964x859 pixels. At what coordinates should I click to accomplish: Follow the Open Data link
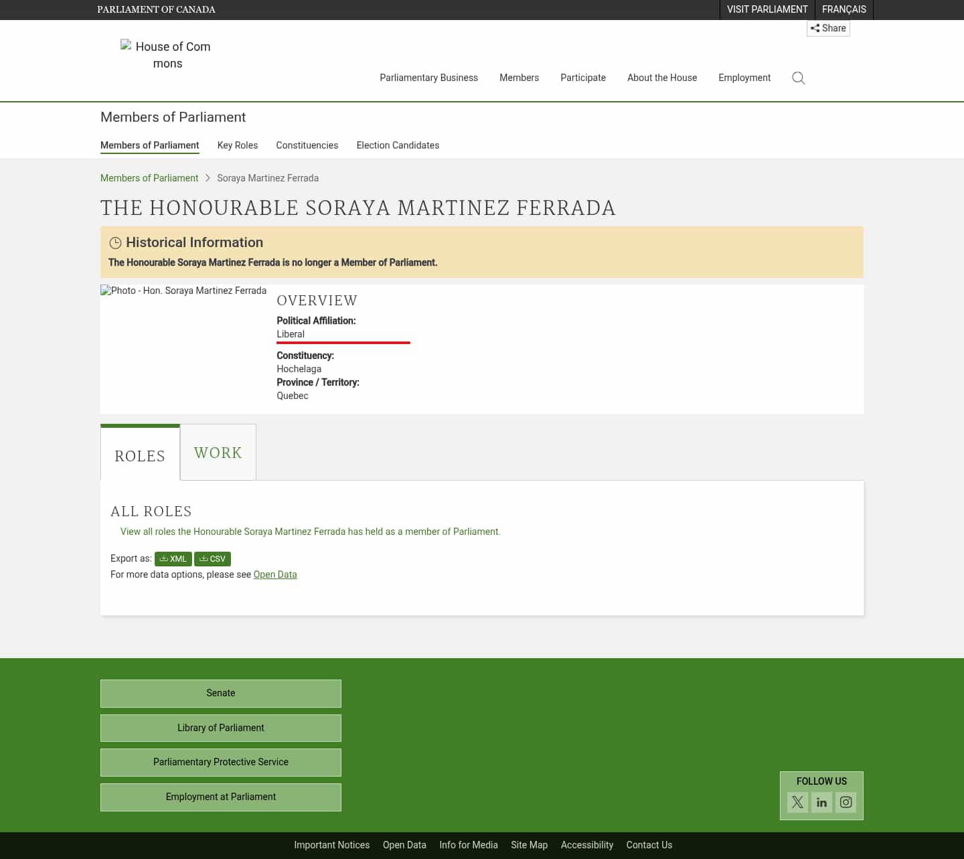(x=274, y=574)
